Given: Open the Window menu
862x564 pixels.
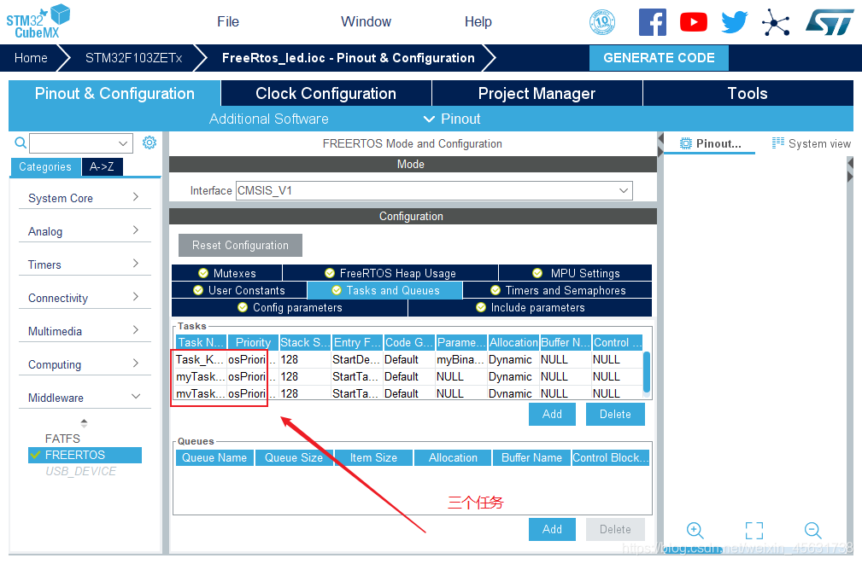Looking at the screenshot, I should tap(366, 21).
